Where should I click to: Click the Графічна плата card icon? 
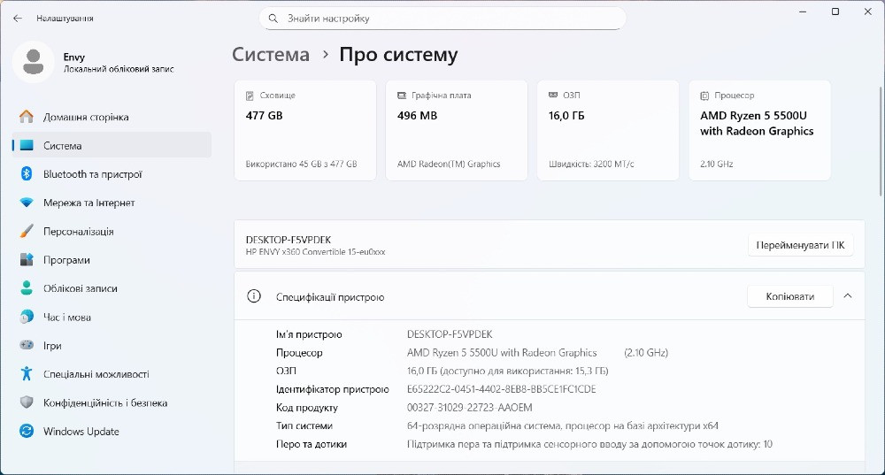[x=402, y=96]
